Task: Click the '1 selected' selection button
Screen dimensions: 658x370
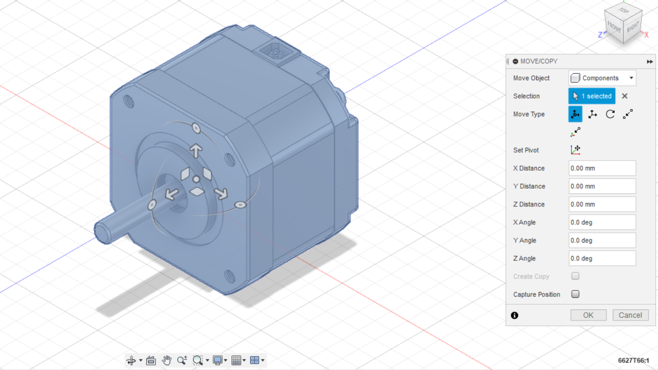Action: point(592,96)
